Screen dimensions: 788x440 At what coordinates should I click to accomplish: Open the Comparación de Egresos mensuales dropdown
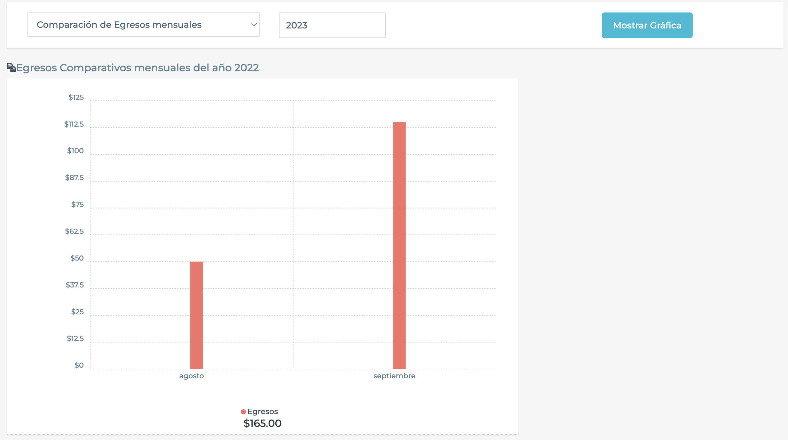point(143,25)
